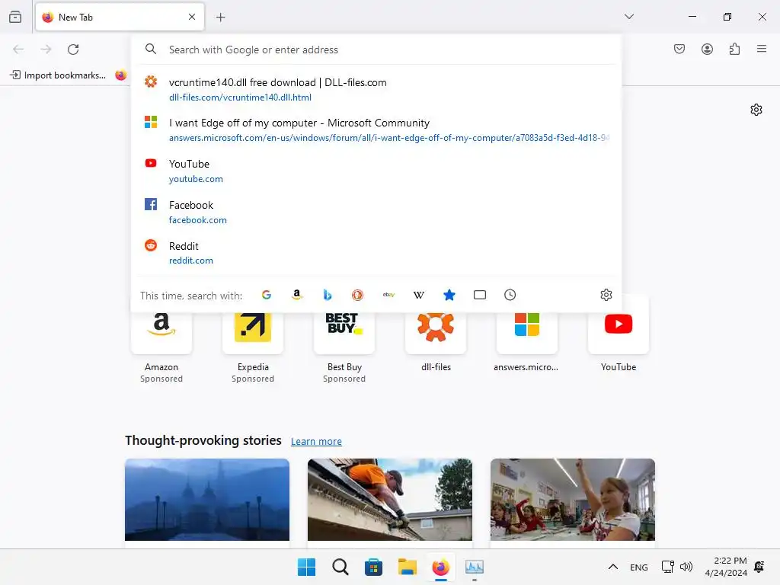Select vcruntime140.dll DLL-files.com suggestion
Viewport: 780px width, 585px height.
point(376,90)
